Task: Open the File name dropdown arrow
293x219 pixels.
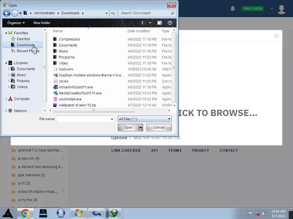Action: point(112,119)
